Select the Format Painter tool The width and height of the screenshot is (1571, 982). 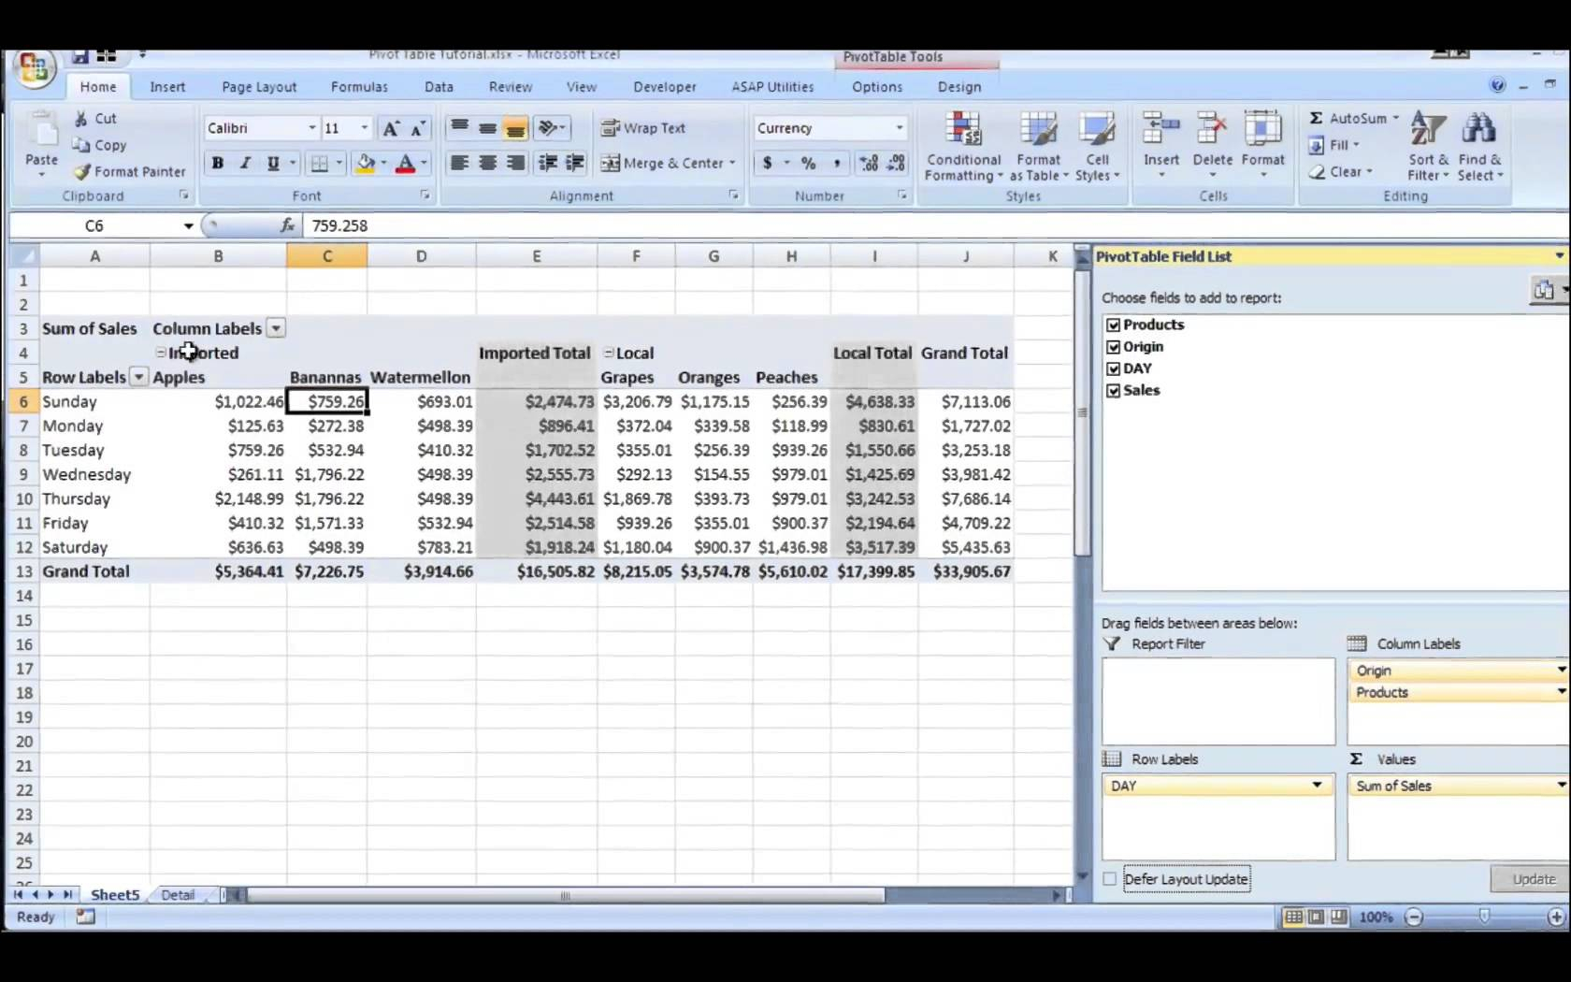(129, 172)
